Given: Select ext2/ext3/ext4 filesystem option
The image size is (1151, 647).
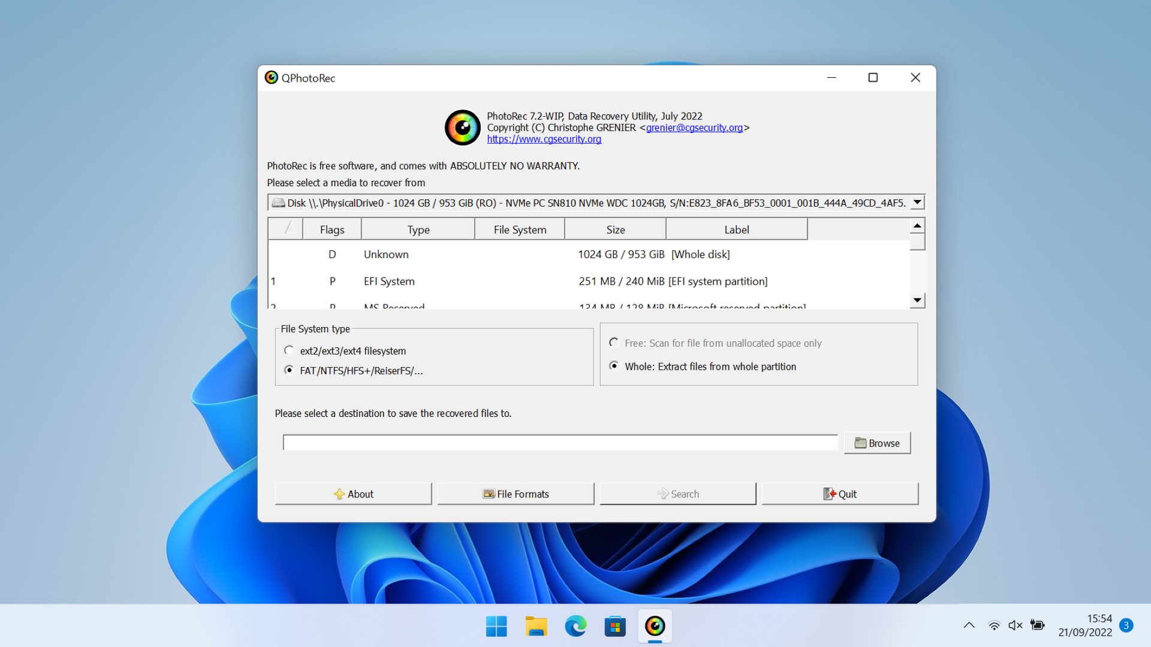Looking at the screenshot, I should [290, 350].
